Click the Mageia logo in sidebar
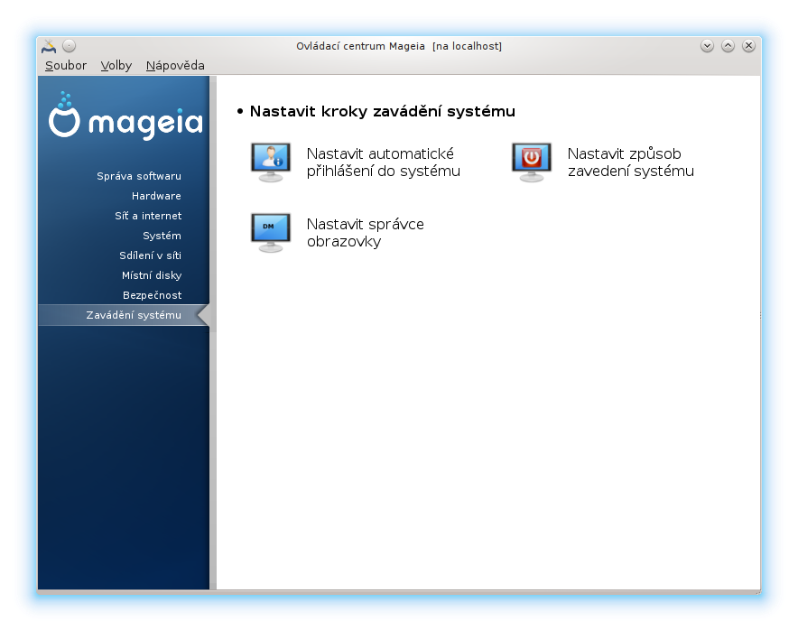 pos(125,116)
